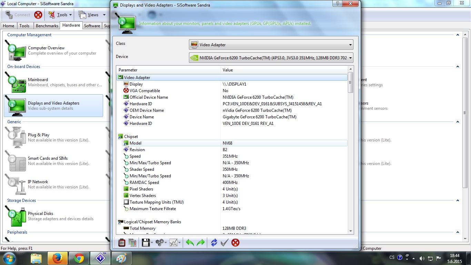Cancel using the red X in dialog toolbar
The width and height of the screenshot is (471, 265).
235,243
